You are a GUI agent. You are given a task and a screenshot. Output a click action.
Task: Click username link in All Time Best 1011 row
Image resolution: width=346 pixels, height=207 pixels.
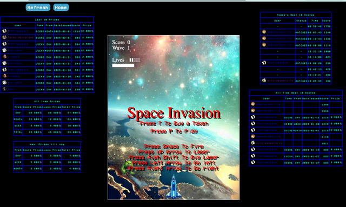click(x=269, y=143)
